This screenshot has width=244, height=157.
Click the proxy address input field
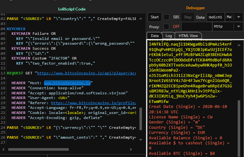click(x=197, y=27)
